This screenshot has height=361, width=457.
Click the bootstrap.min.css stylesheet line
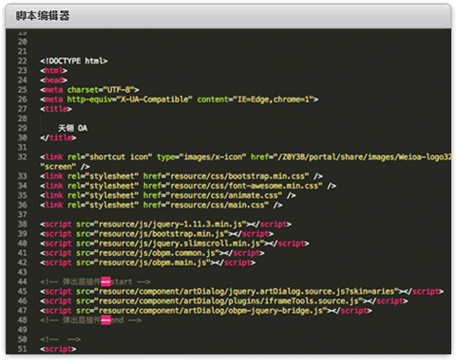point(181,176)
